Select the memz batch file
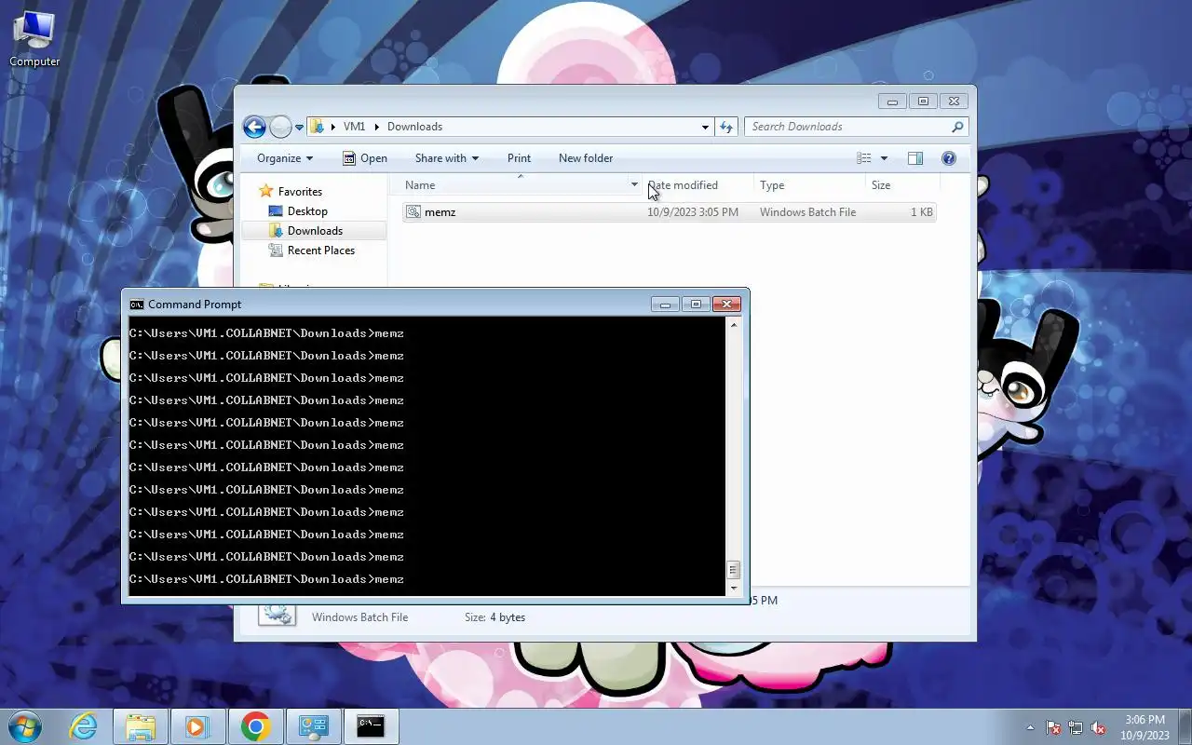This screenshot has height=745, width=1192. 669,212
